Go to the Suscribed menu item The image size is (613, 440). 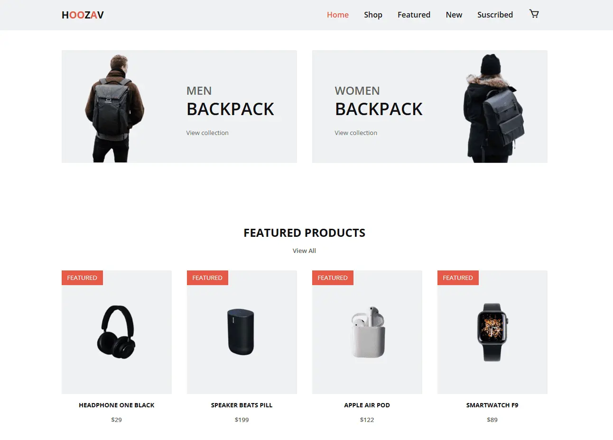495,15
